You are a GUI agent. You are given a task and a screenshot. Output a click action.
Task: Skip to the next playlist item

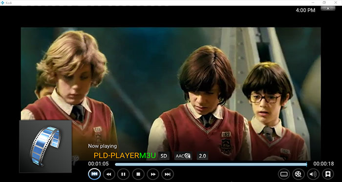tap(168, 174)
